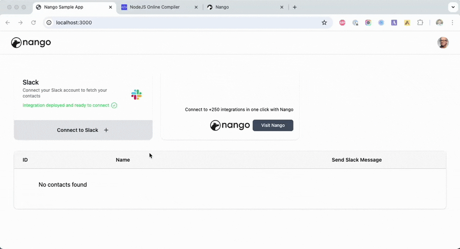Switch to the Nango tab
460x249 pixels.
point(245,7)
